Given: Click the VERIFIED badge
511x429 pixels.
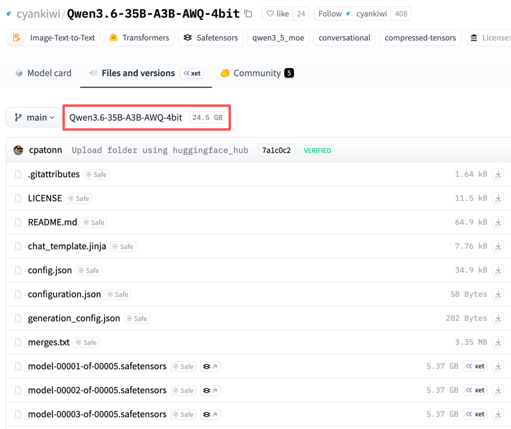Looking at the screenshot, I should [317, 150].
